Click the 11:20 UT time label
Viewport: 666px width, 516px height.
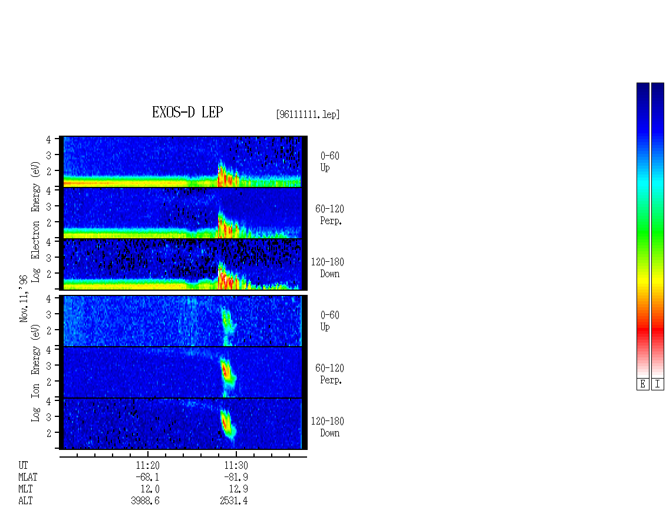click(x=147, y=465)
